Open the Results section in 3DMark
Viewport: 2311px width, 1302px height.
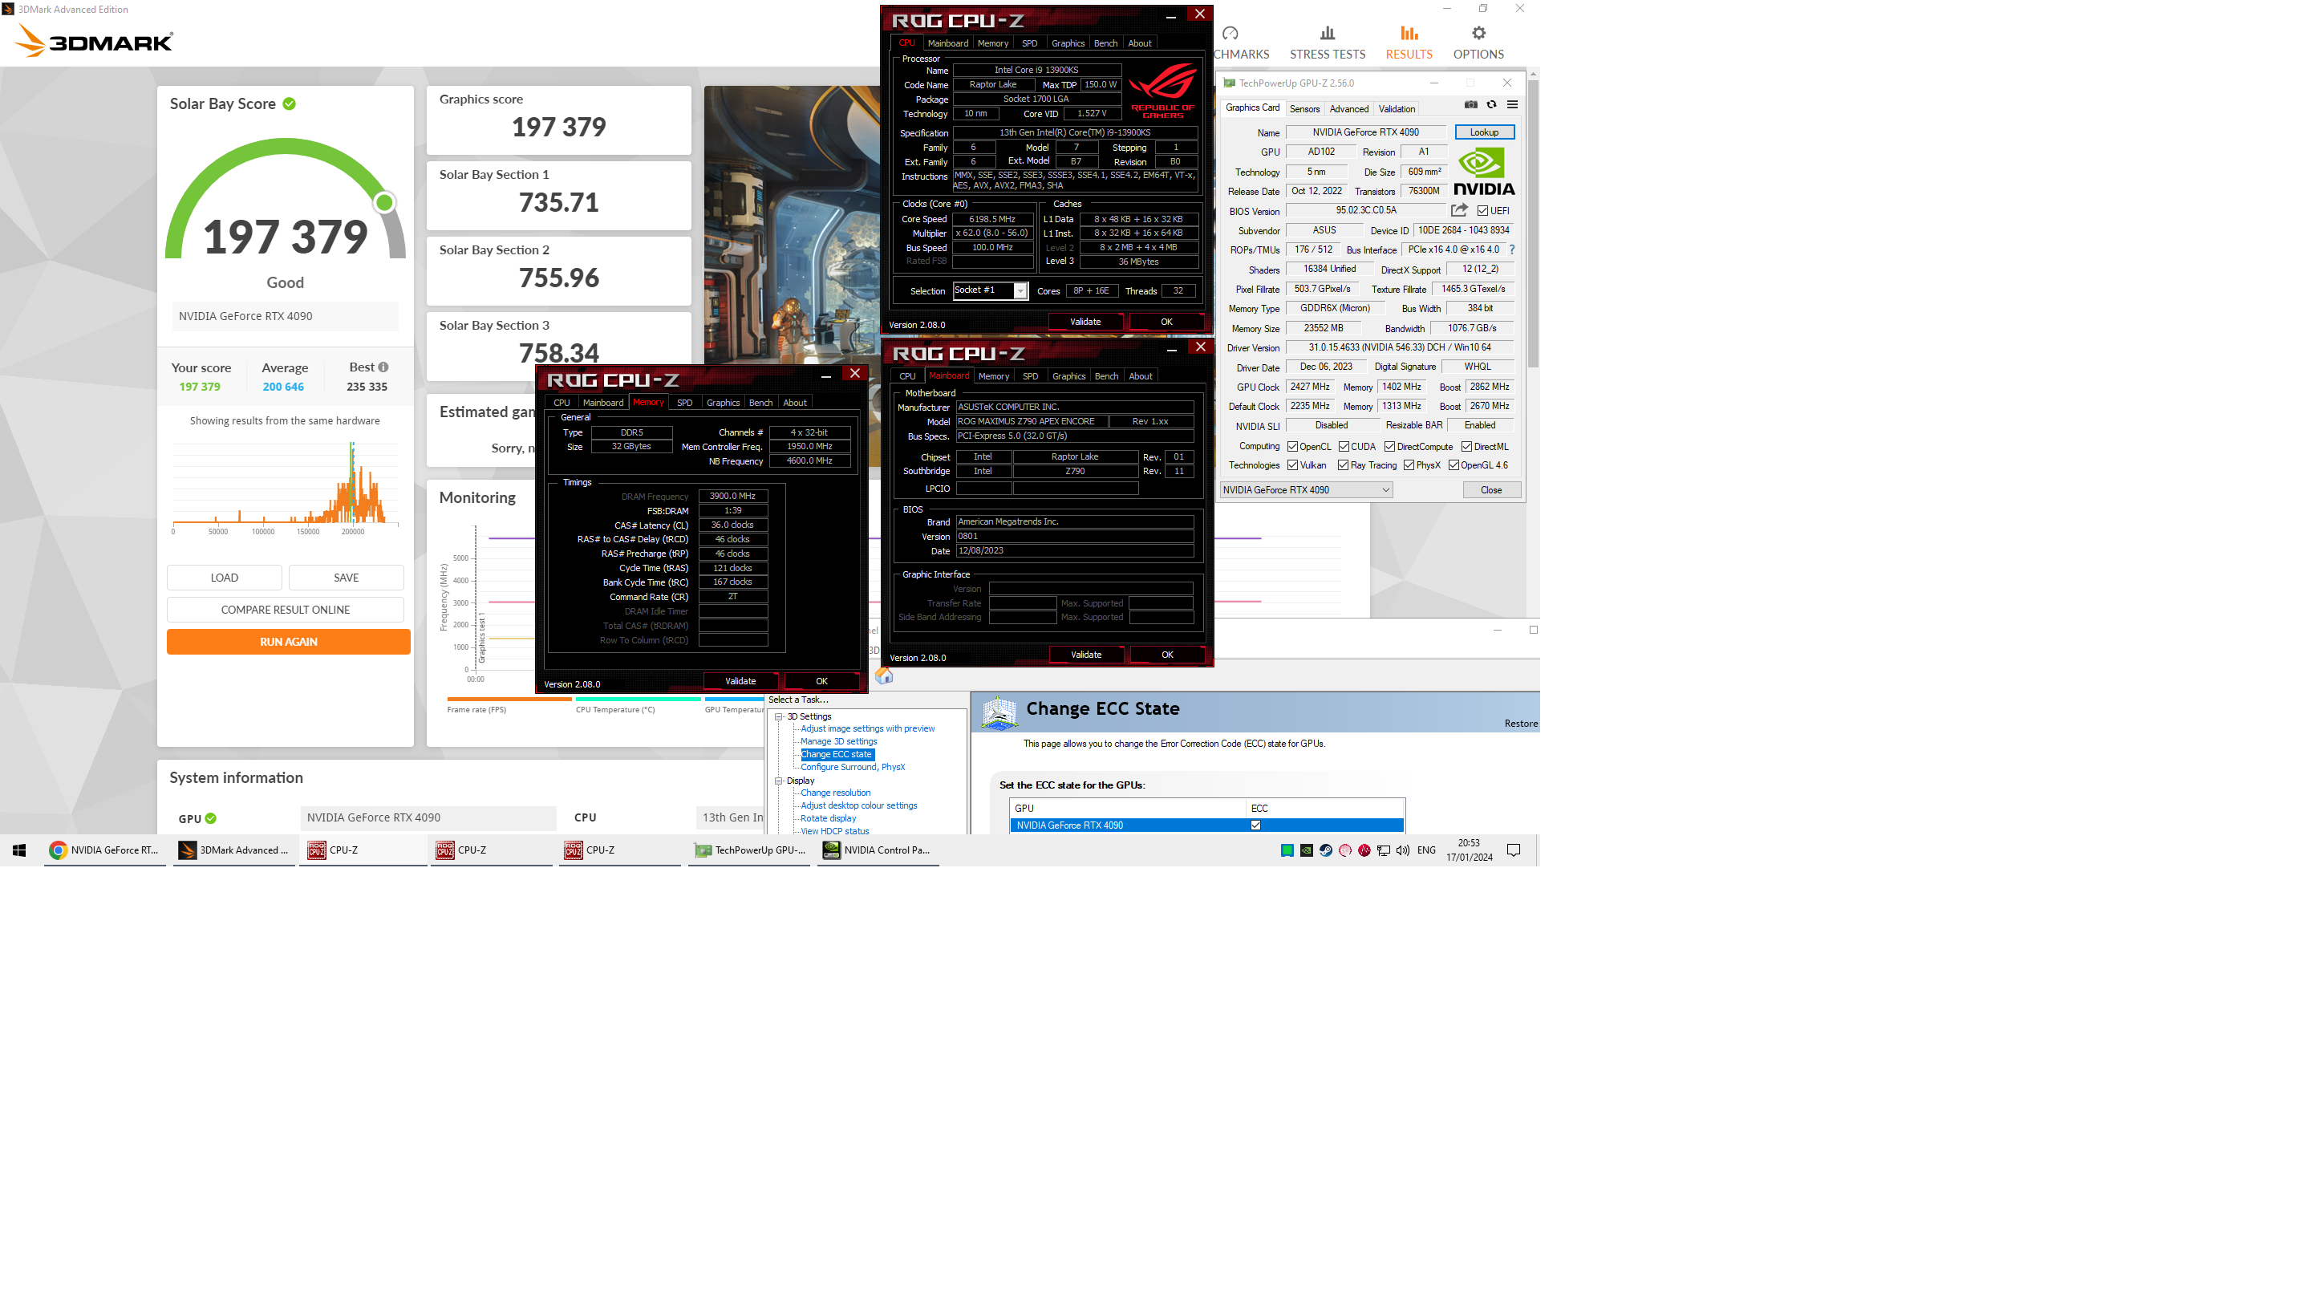(1409, 43)
